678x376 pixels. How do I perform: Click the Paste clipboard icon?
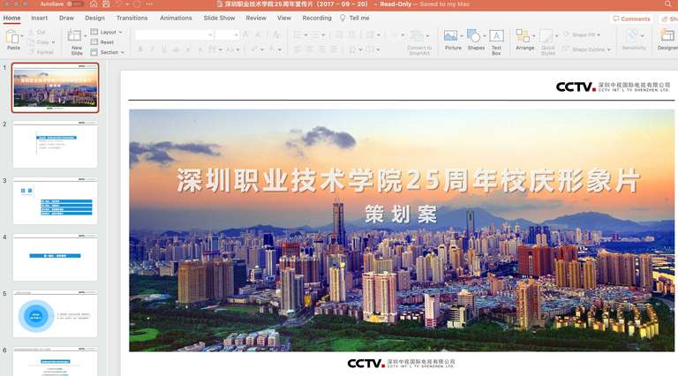coord(12,38)
